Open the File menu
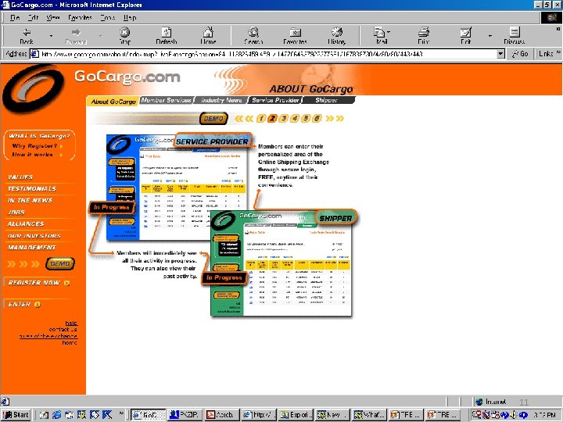 tap(14, 17)
